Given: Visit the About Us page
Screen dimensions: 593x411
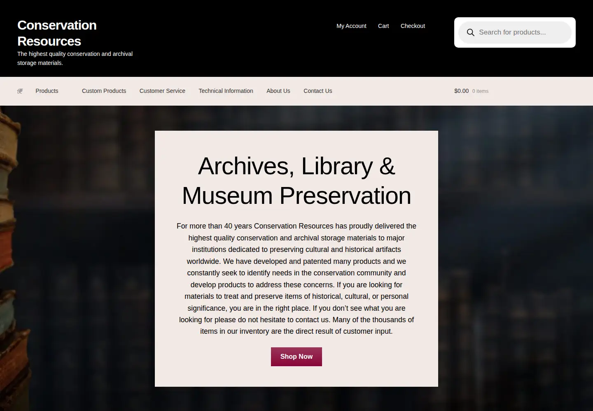Looking at the screenshot, I should coord(278,91).
